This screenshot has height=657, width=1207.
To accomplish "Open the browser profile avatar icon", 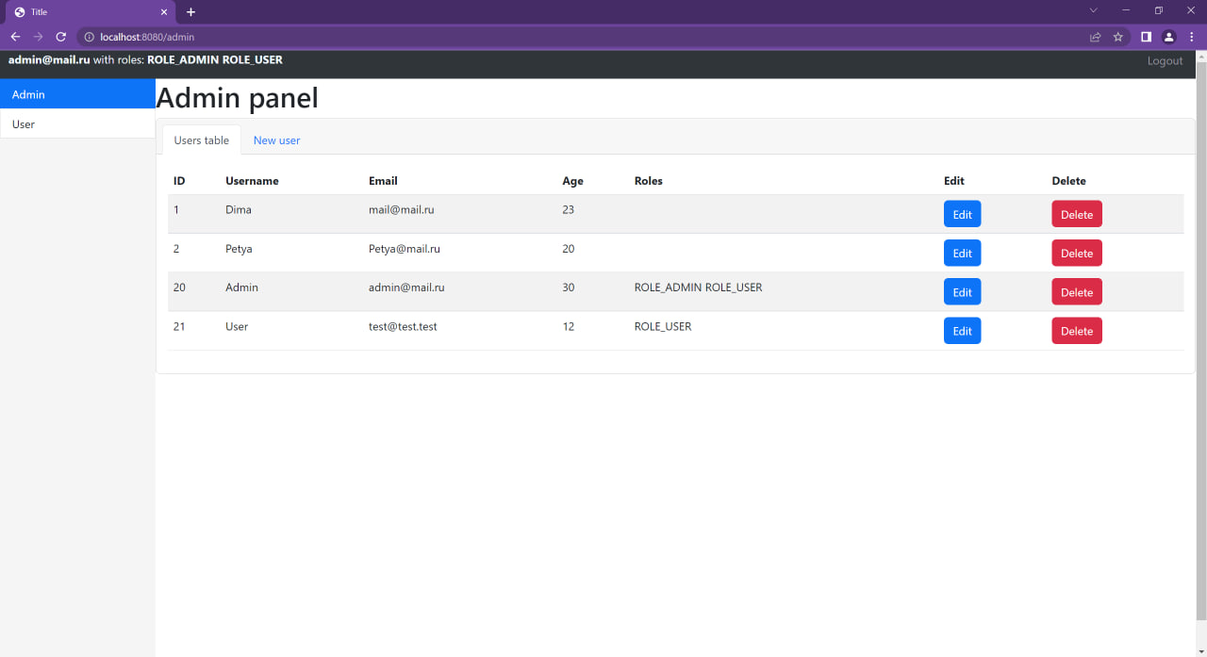I will pos(1169,37).
